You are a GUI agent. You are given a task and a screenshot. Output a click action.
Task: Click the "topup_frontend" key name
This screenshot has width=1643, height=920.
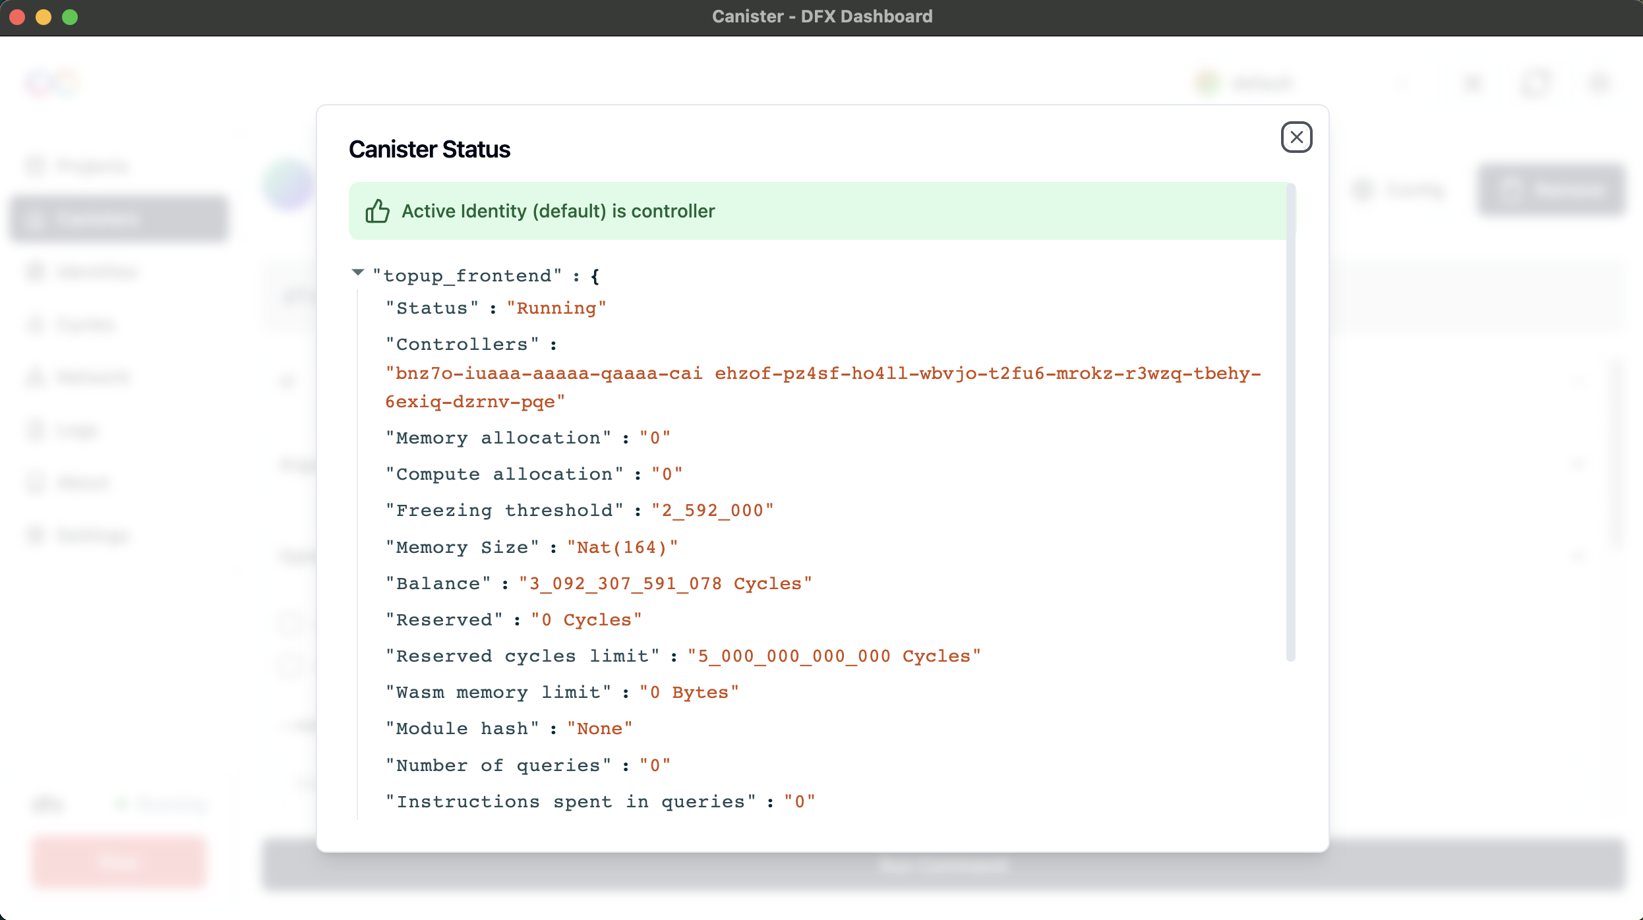click(x=467, y=276)
